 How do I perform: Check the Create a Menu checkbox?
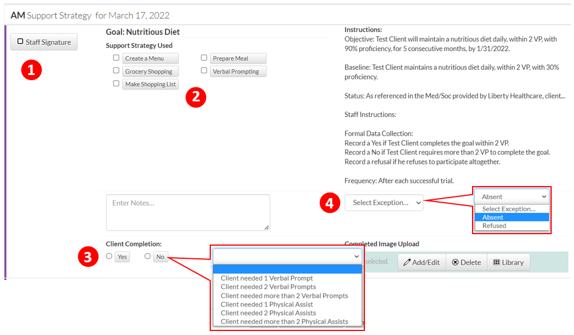coord(116,58)
